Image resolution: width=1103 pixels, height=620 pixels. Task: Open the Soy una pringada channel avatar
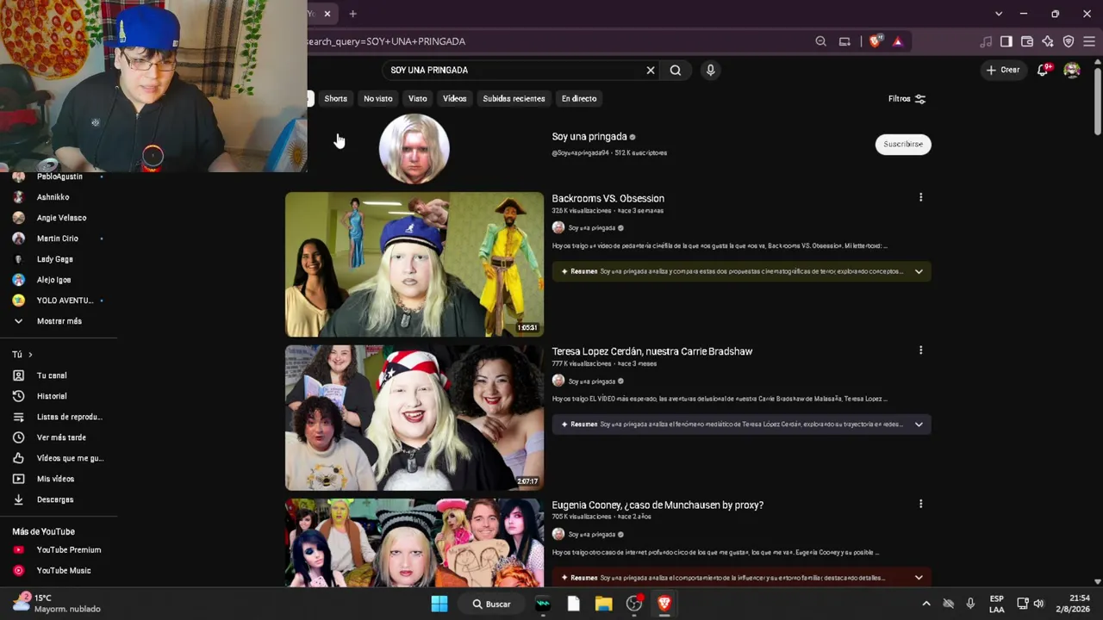(x=414, y=148)
